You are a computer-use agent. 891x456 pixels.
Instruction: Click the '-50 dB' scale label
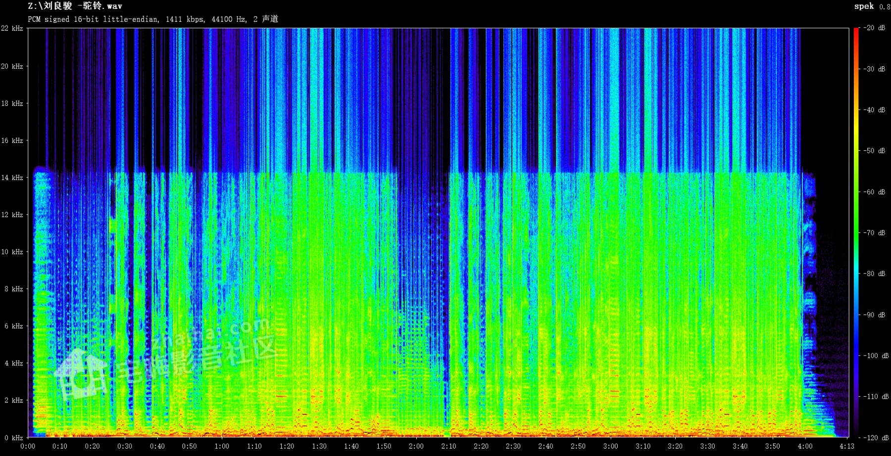[874, 150]
